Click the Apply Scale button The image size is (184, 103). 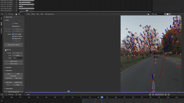[18, 82]
